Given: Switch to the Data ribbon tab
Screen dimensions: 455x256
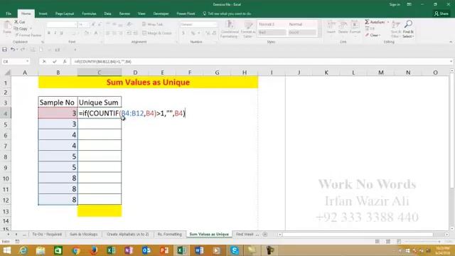Looking at the screenshot, I should pyautogui.click(x=107, y=14).
